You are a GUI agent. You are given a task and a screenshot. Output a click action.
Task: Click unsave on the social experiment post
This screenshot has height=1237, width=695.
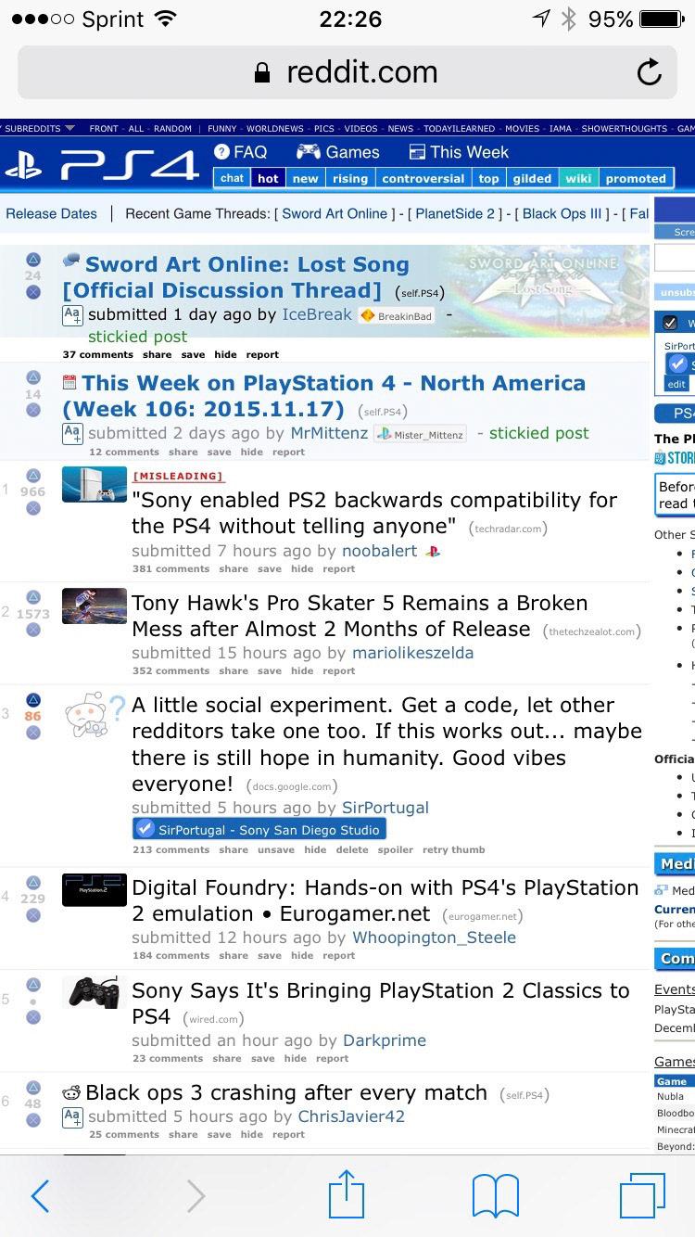click(x=276, y=849)
